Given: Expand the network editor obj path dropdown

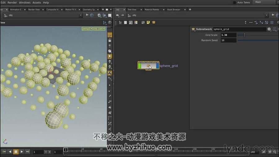Looking at the screenshot, I should 267,15.
